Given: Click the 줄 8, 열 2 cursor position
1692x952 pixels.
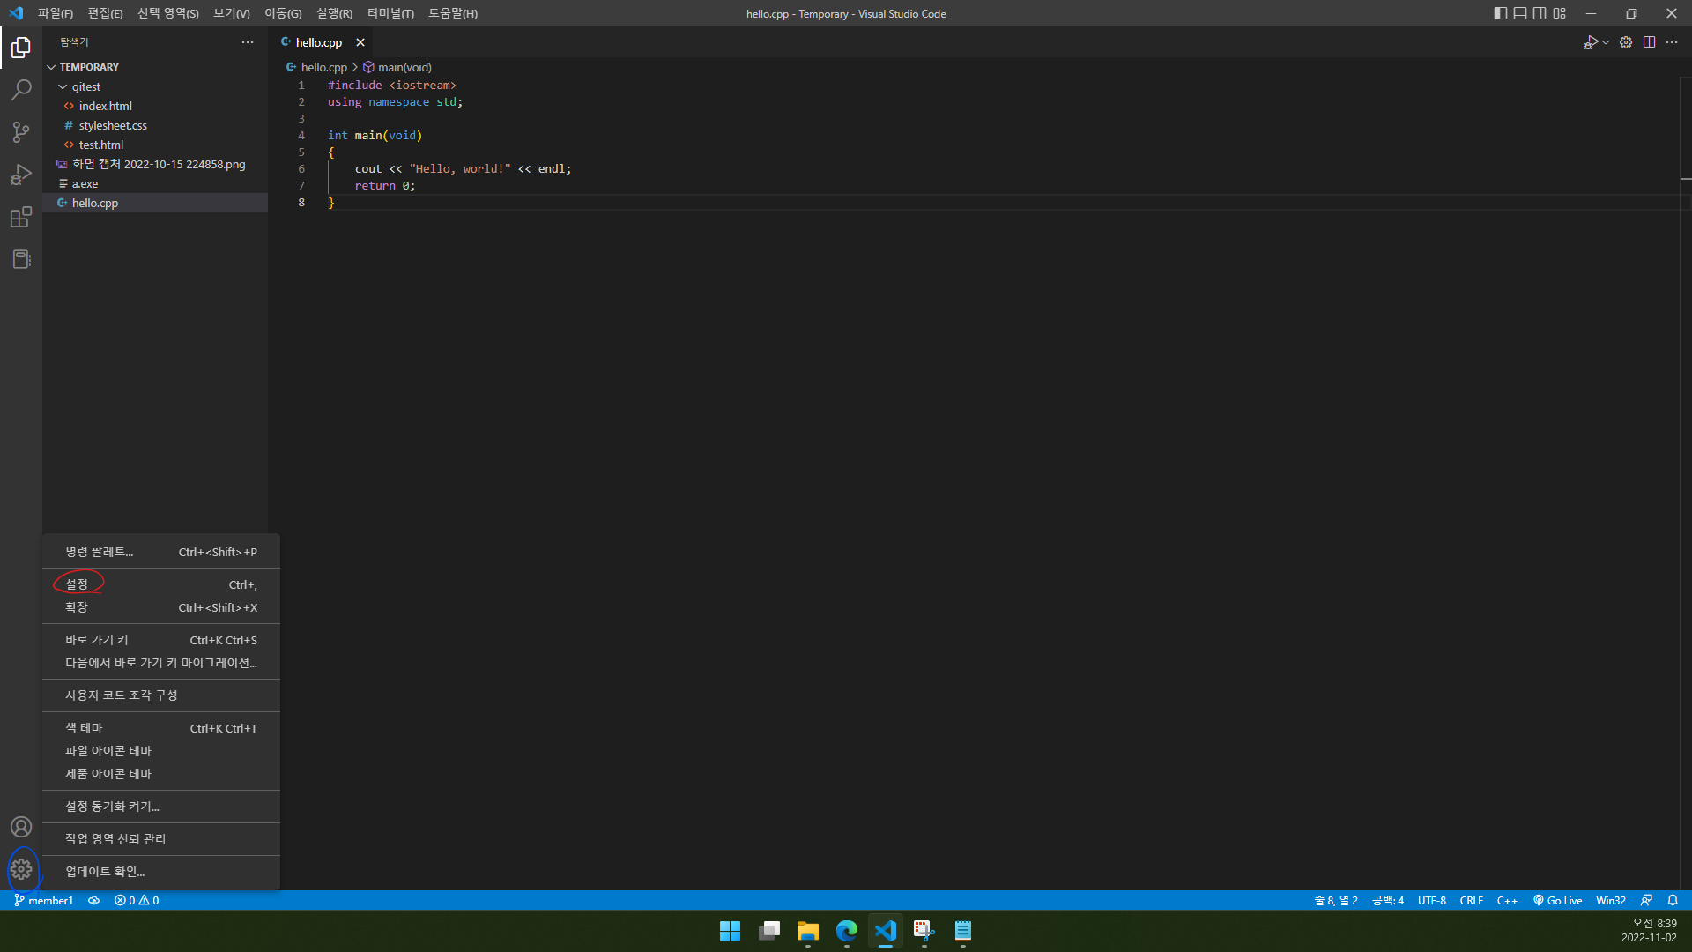Looking at the screenshot, I should tap(1336, 900).
